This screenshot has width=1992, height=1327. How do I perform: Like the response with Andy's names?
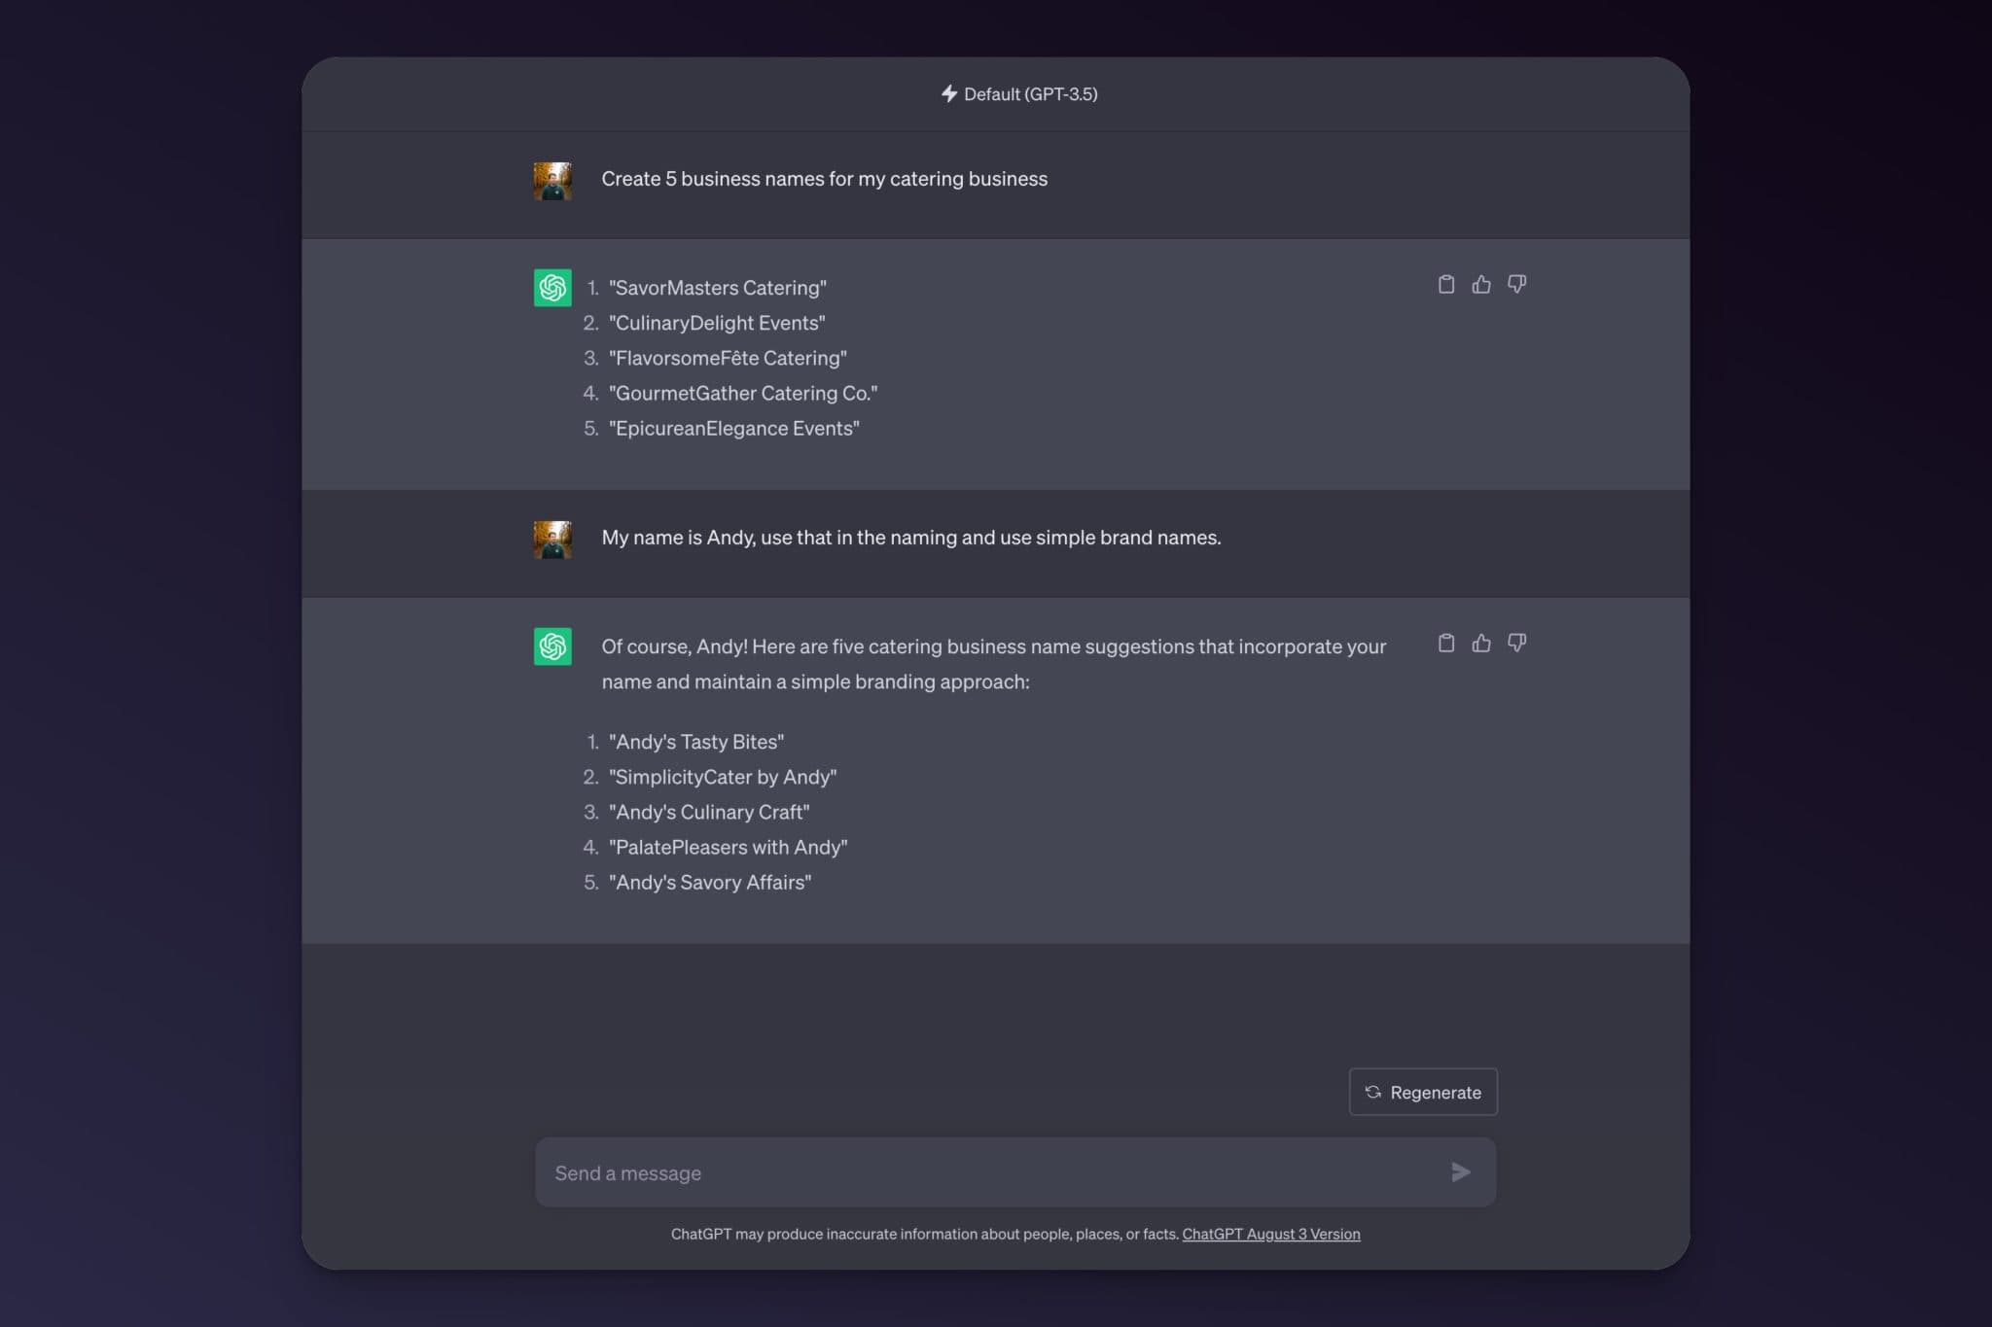1481,643
